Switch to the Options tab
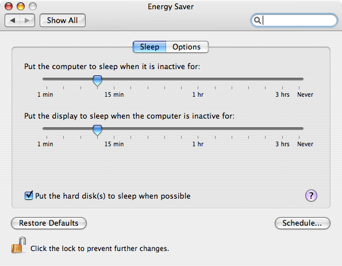This screenshot has height=266, width=342. 187,47
